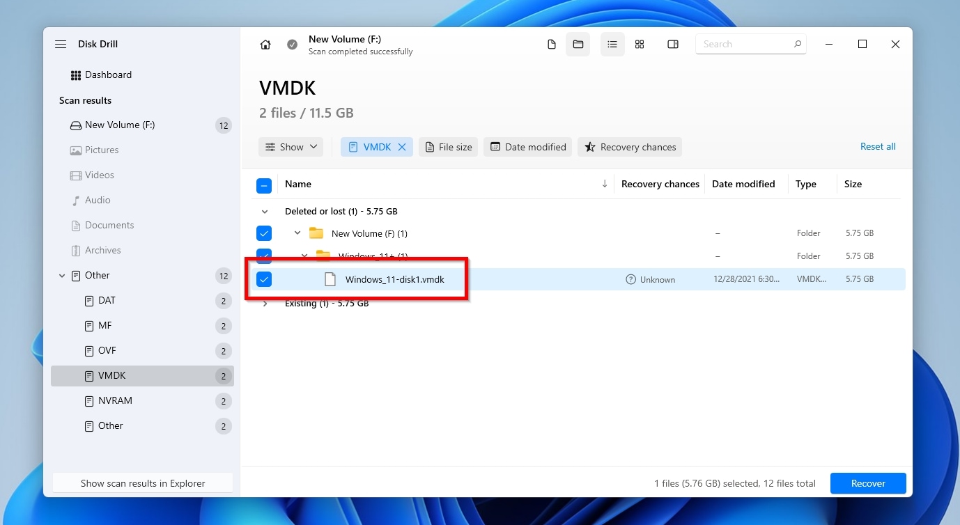Click Show scan results in Explorer

(143, 483)
